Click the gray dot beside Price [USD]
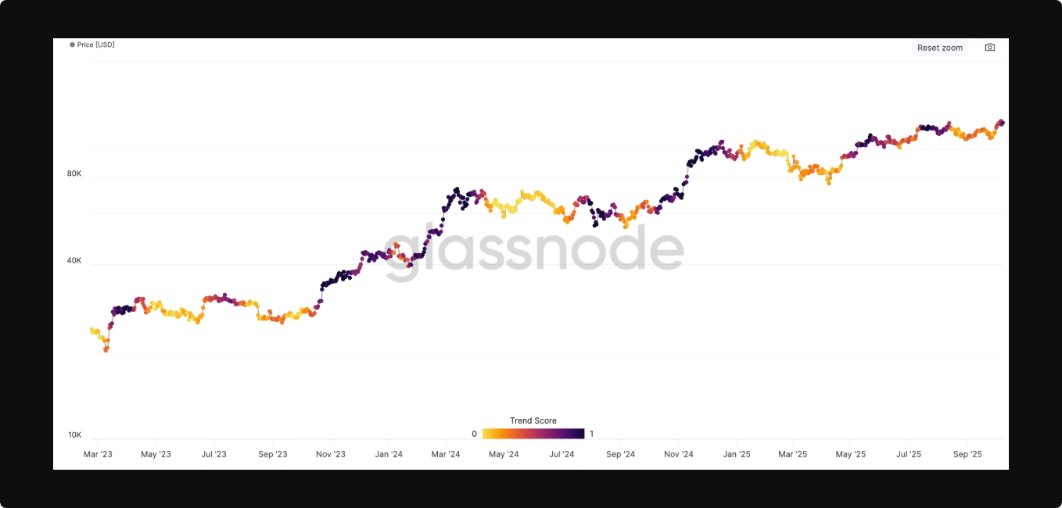 pos(72,45)
